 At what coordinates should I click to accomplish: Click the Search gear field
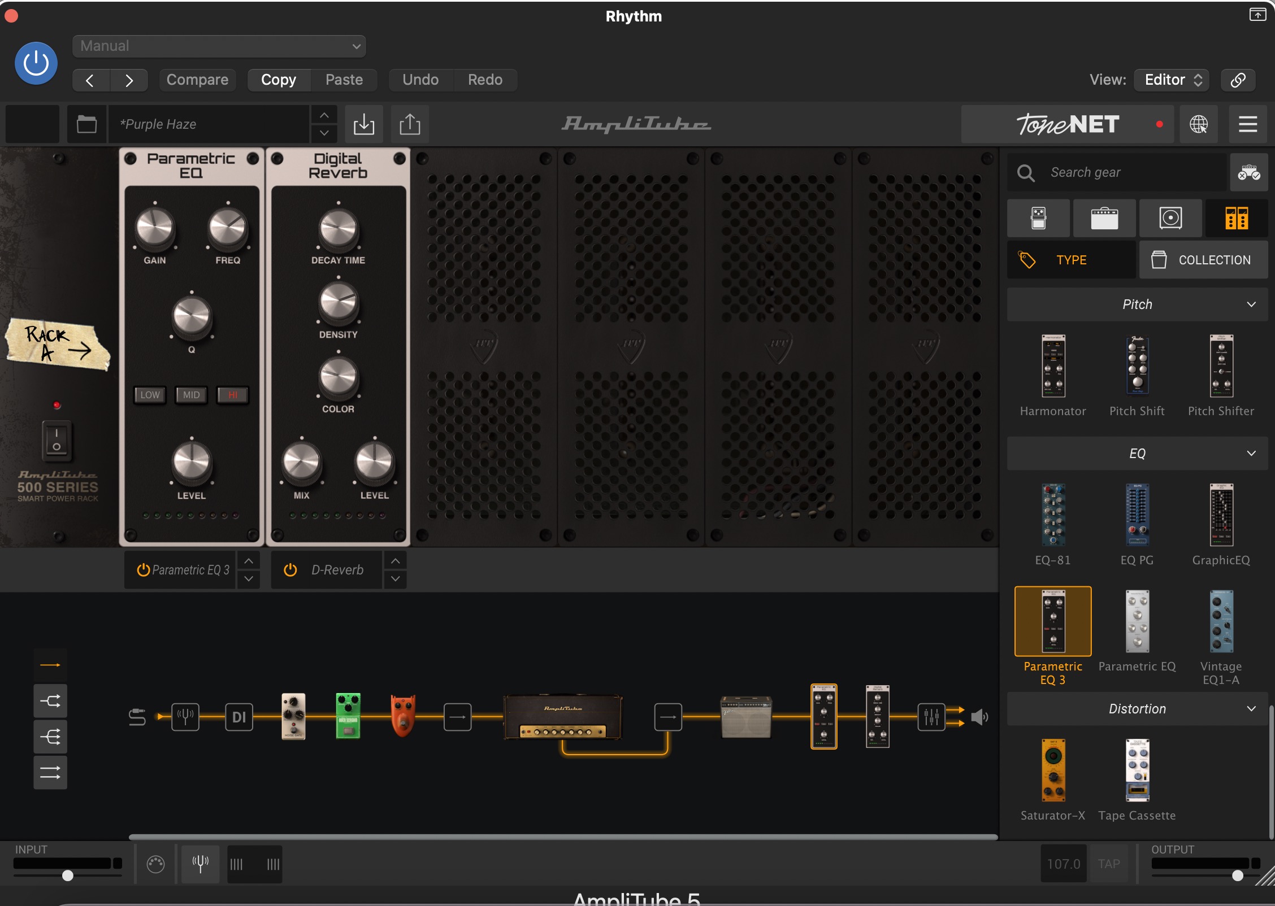click(x=1118, y=172)
